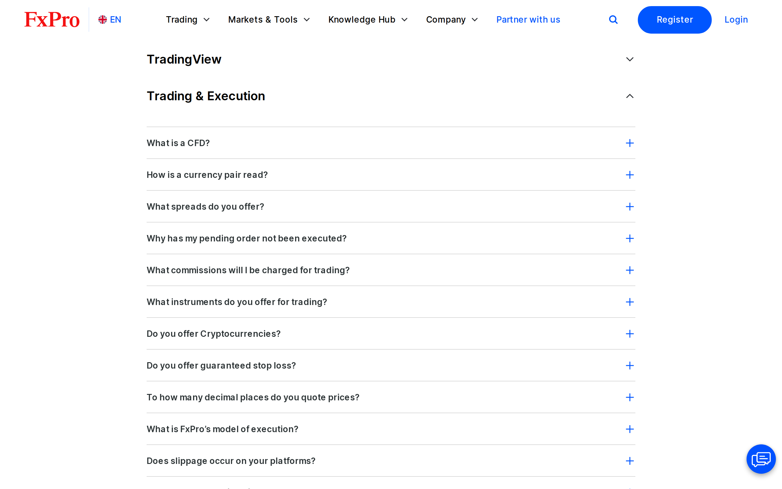
Task: Click plus icon beside pending order question
Action: pyautogui.click(x=630, y=238)
